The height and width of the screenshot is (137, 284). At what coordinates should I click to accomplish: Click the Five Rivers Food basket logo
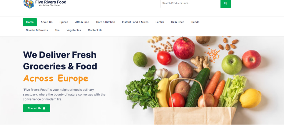click(29, 4)
